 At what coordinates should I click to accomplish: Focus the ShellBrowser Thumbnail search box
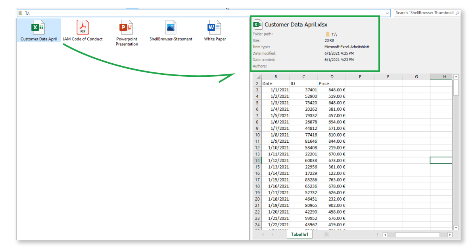click(424, 13)
